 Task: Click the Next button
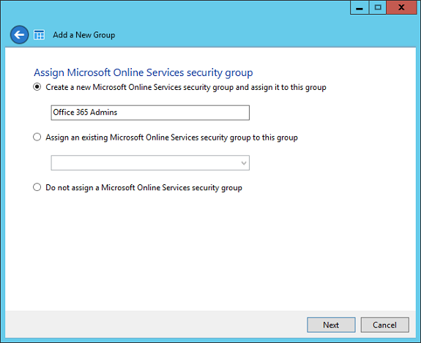click(x=331, y=325)
